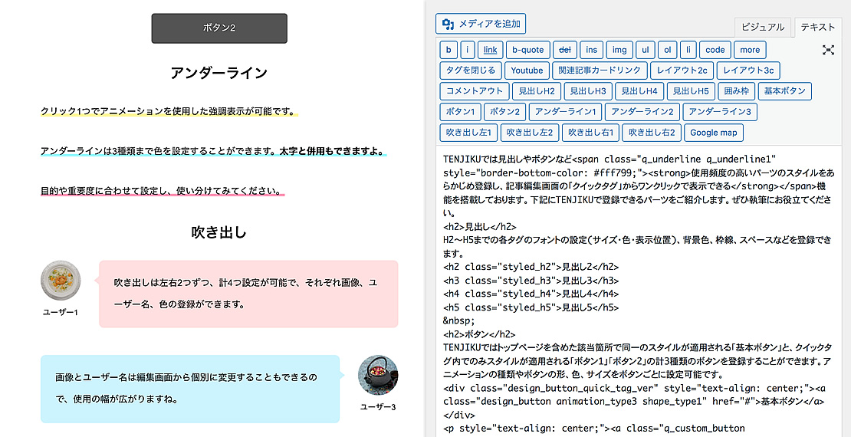Click the 吹き出し heading in preview
Viewport: 851px width, 437px height.
click(219, 233)
